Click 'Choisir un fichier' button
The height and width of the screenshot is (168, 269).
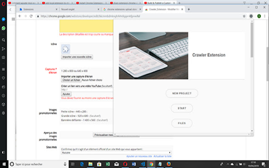click(71, 80)
